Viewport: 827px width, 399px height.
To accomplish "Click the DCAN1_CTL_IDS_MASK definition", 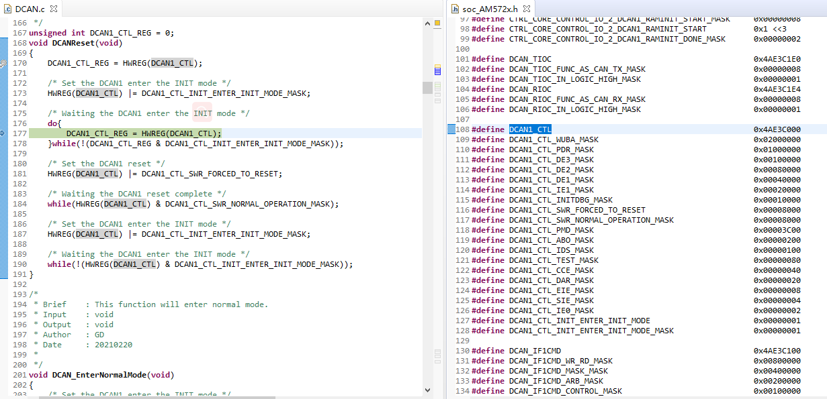I will 552,249.
